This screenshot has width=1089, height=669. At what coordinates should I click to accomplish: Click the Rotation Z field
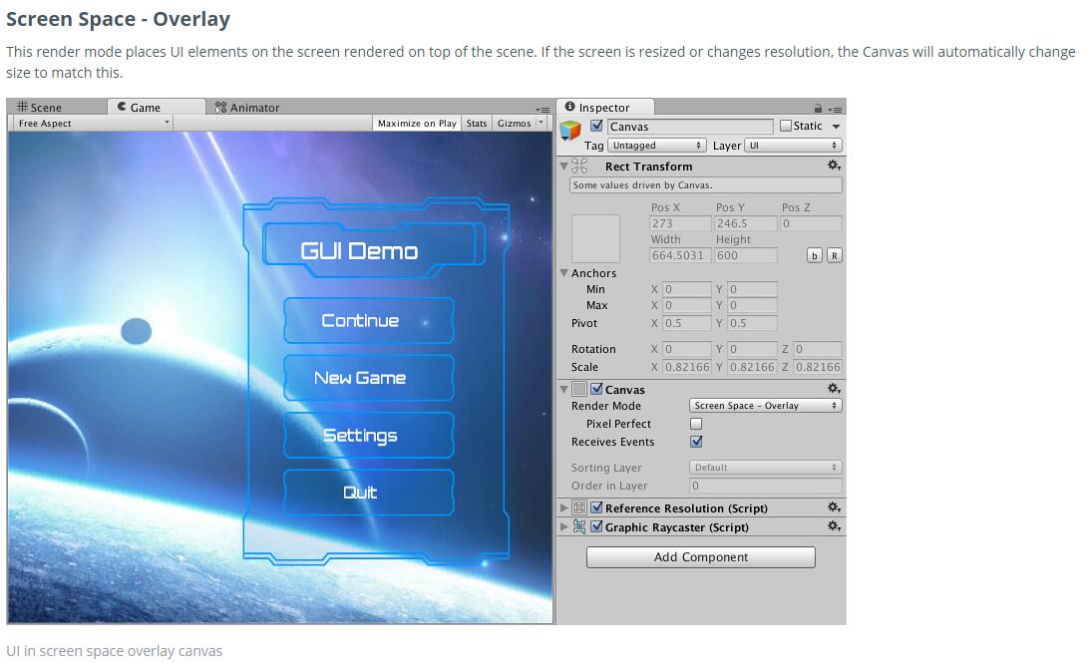(x=818, y=349)
